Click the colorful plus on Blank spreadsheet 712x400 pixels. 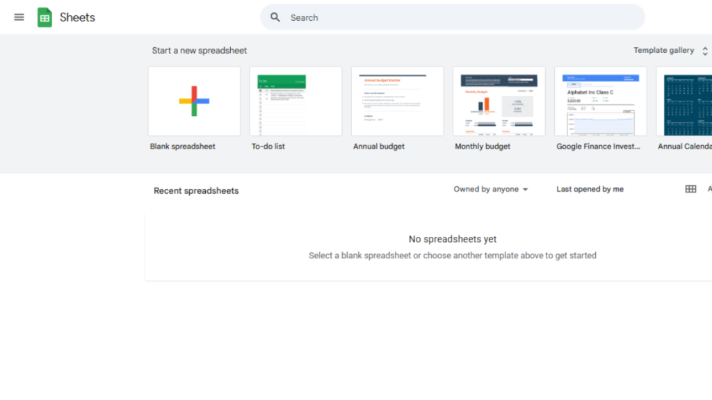(194, 101)
